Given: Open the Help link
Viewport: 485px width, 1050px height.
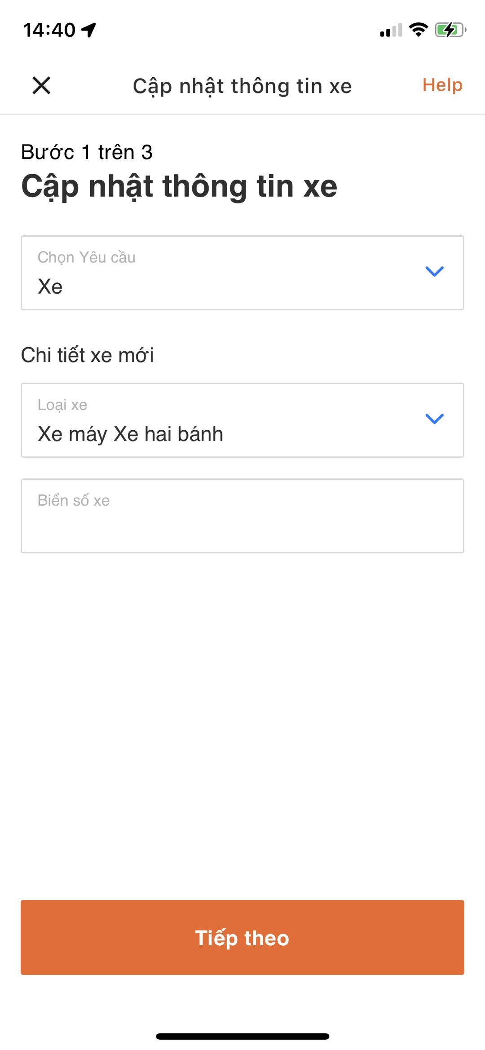Looking at the screenshot, I should [442, 85].
